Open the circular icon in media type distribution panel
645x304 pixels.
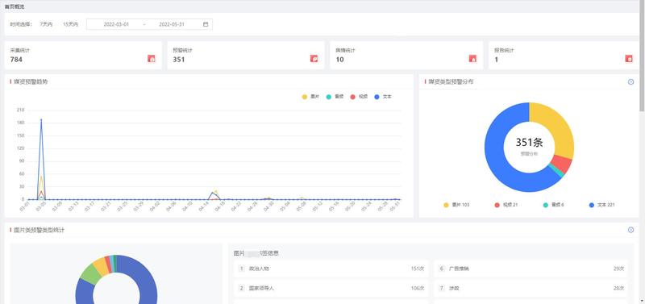tap(631, 82)
